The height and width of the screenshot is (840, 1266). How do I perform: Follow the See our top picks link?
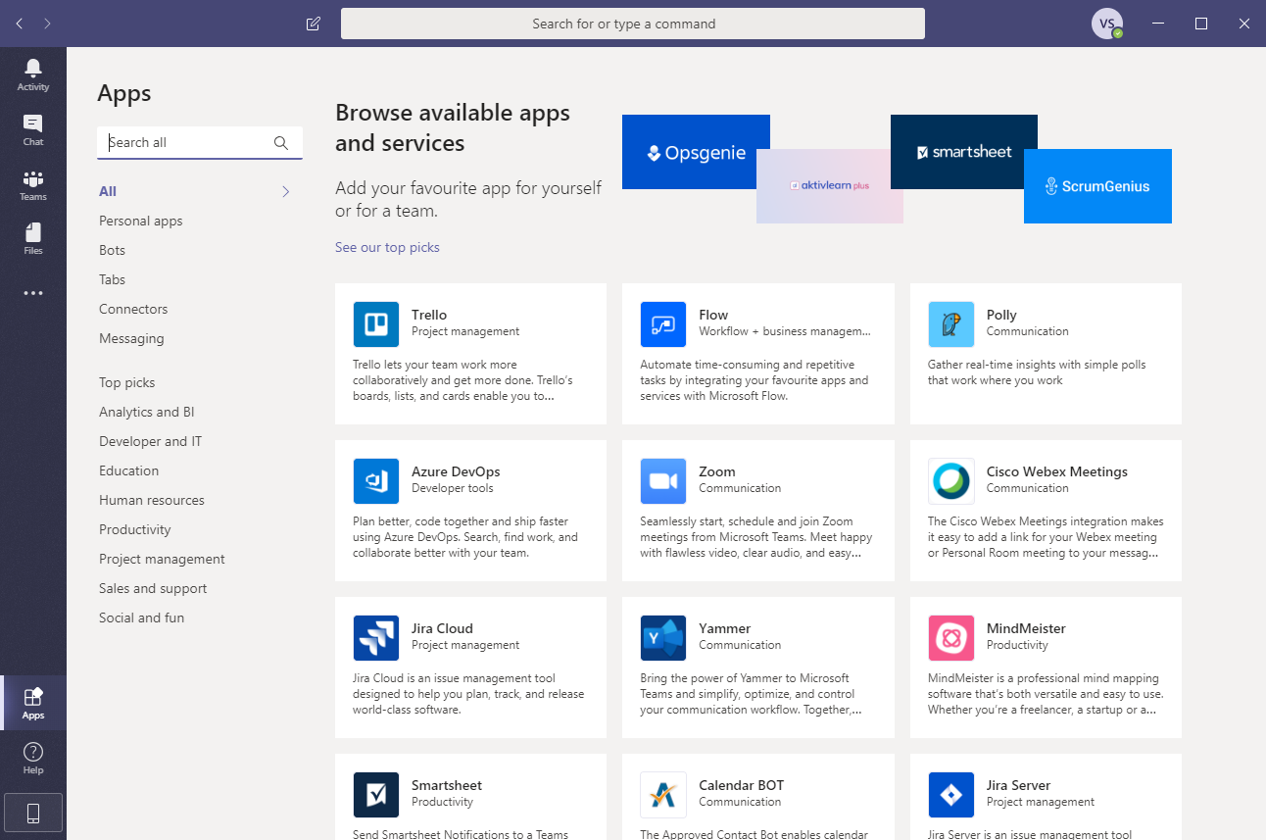(x=387, y=247)
